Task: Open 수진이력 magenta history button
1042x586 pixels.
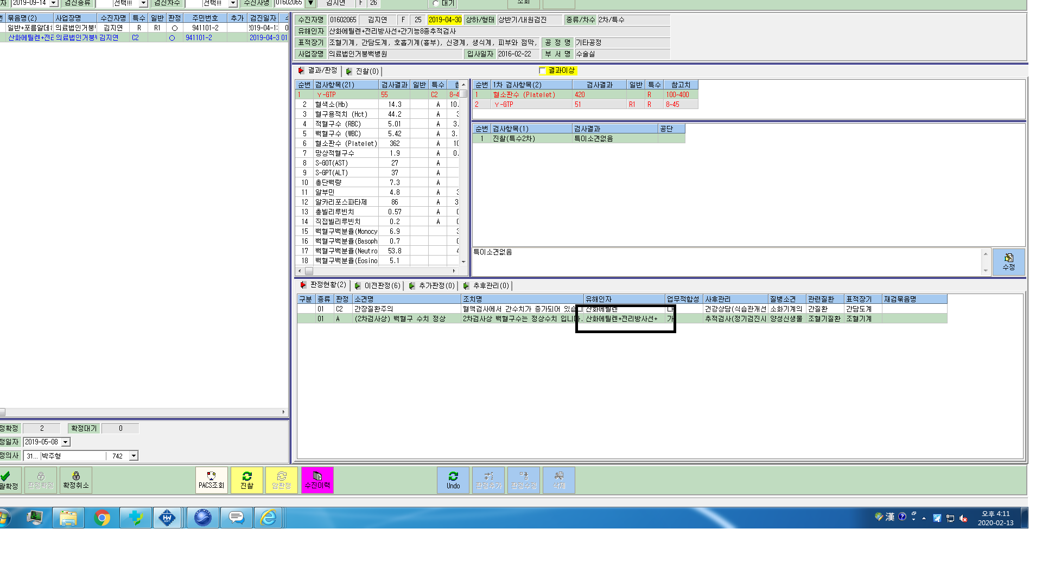Action: [x=317, y=480]
